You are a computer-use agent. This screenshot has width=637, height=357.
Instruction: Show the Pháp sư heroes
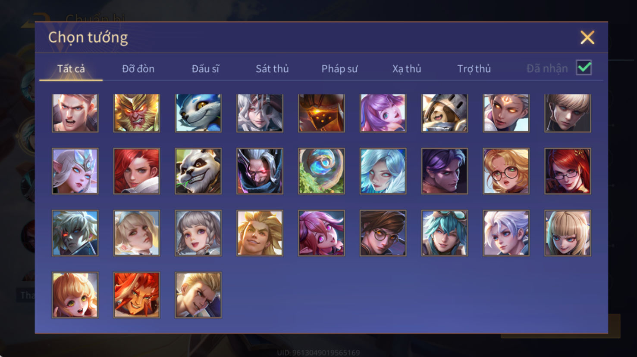pos(339,69)
